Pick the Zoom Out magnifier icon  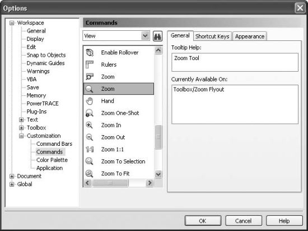click(x=90, y=137)
